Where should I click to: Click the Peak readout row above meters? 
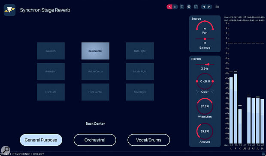[244, 18]
